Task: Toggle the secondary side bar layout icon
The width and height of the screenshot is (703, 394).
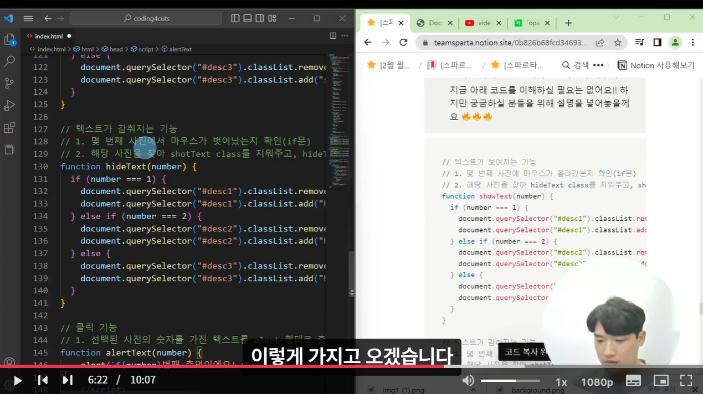Action: click(260, 18)
